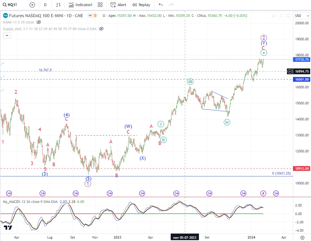Click the 20000.00 price scale value
Image resolution: width=311 pixels, height=241 pixels.
(x=302, y=23)
